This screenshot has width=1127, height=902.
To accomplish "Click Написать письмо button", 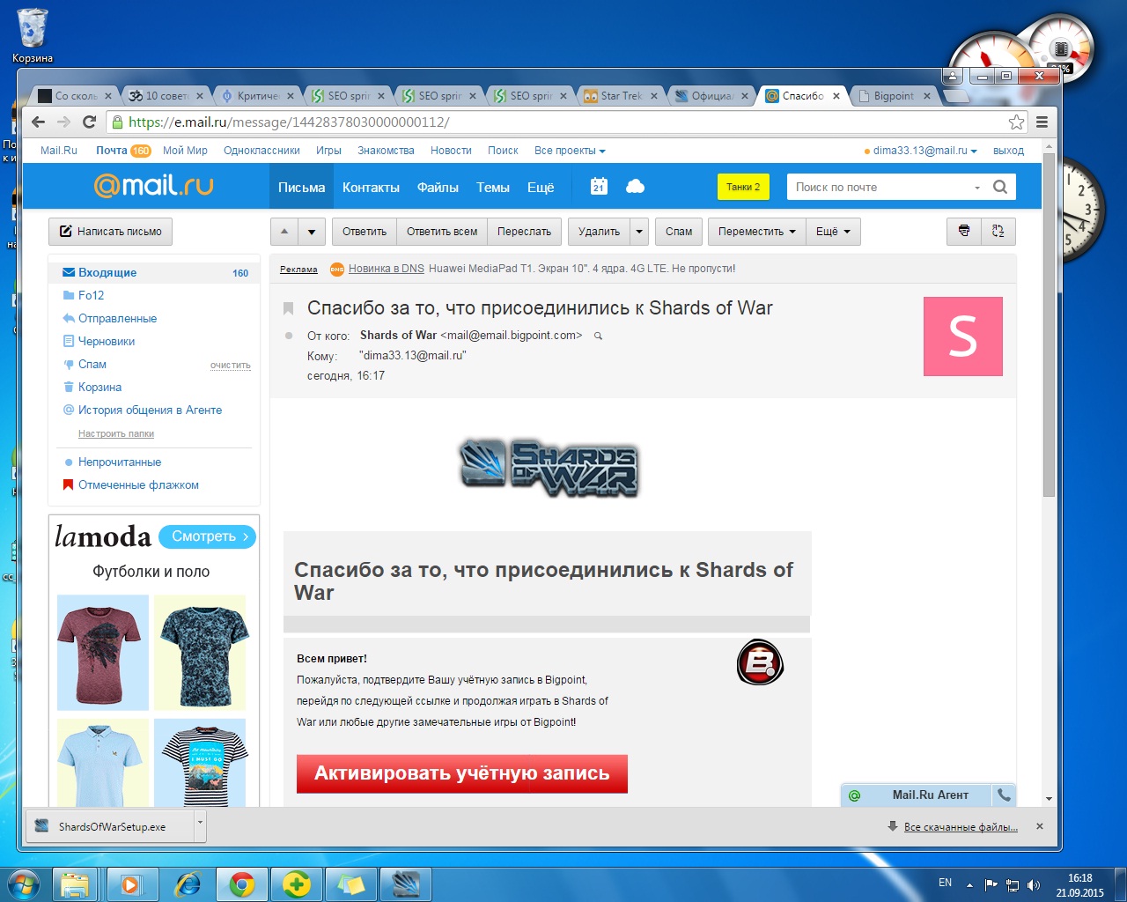I will click(110, 232).
